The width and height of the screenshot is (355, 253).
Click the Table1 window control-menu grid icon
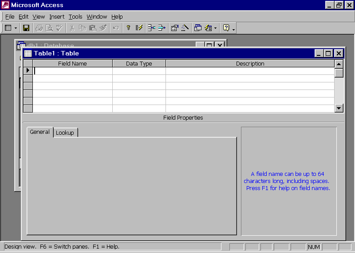pyautogui.click(x=28, y=53)
